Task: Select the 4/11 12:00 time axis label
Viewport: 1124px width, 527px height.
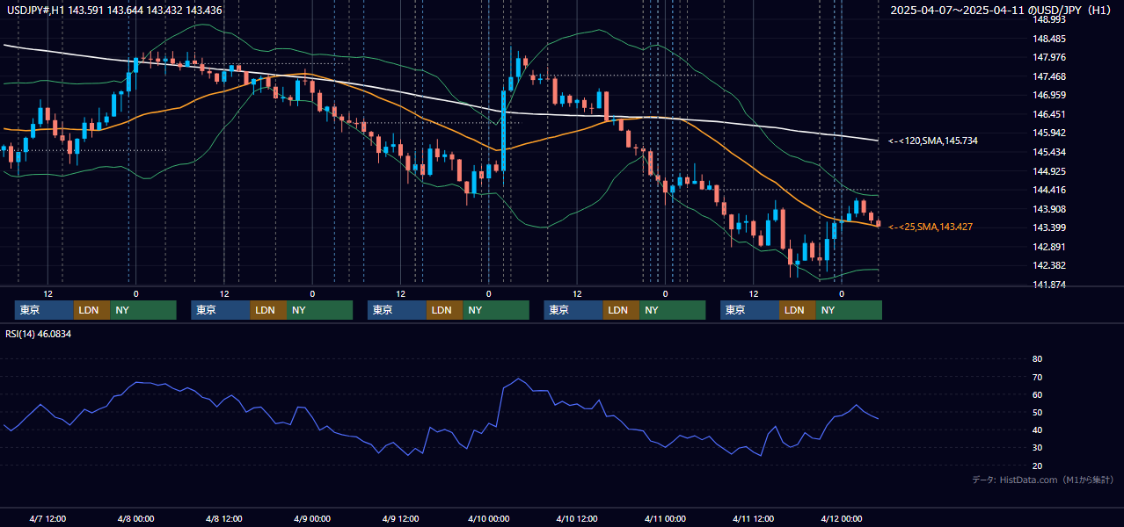Action: click(753, 518)
